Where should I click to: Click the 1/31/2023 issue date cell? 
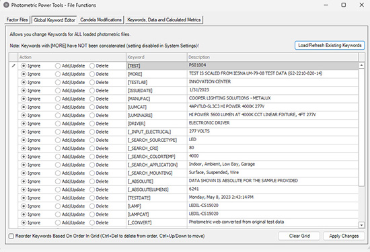(272, 91)
